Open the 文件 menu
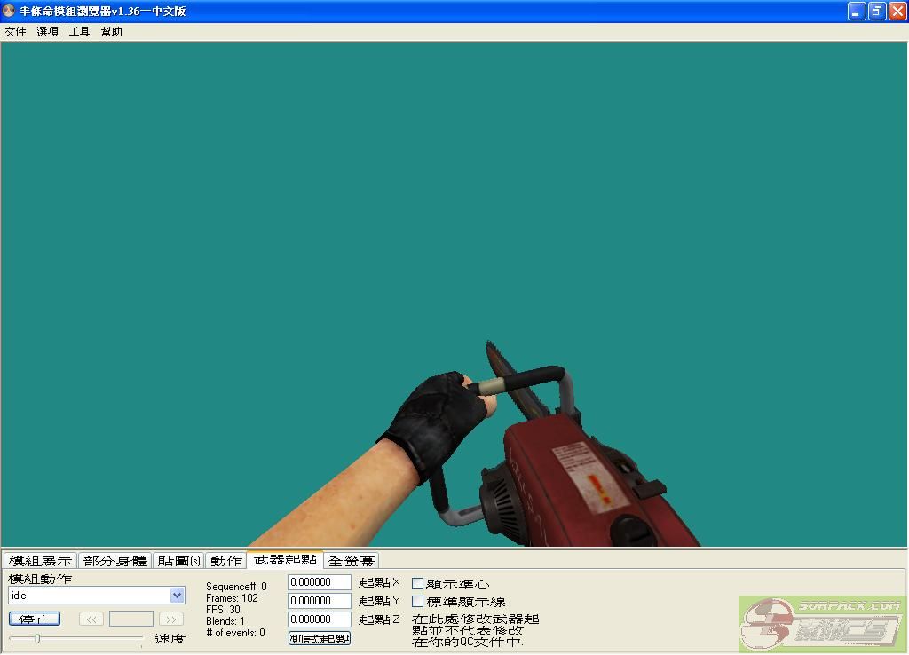Image resolution: width=909 pixels, height=655 pixels. tap(15, 32)
